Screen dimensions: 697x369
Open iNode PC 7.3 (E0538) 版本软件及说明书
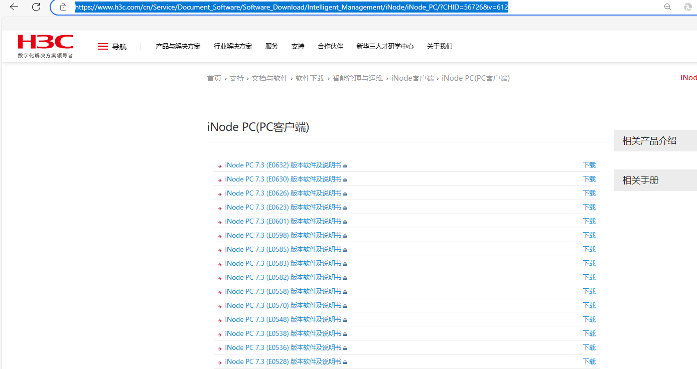pyautogui.click(x=283, y=333)
